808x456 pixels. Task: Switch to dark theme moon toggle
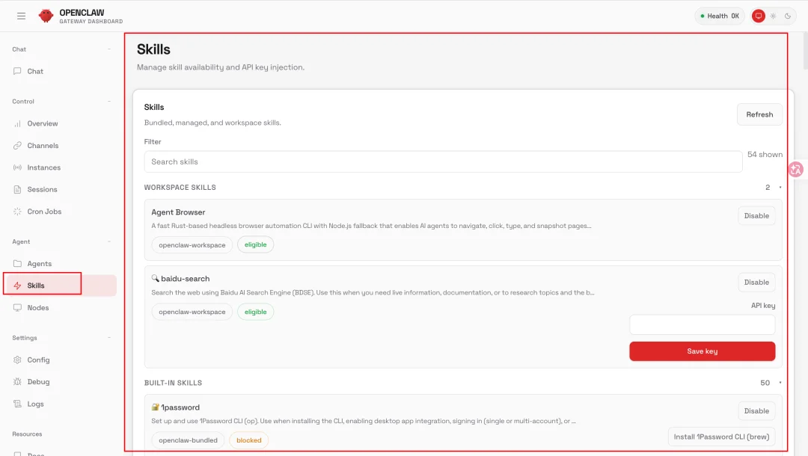787,16
